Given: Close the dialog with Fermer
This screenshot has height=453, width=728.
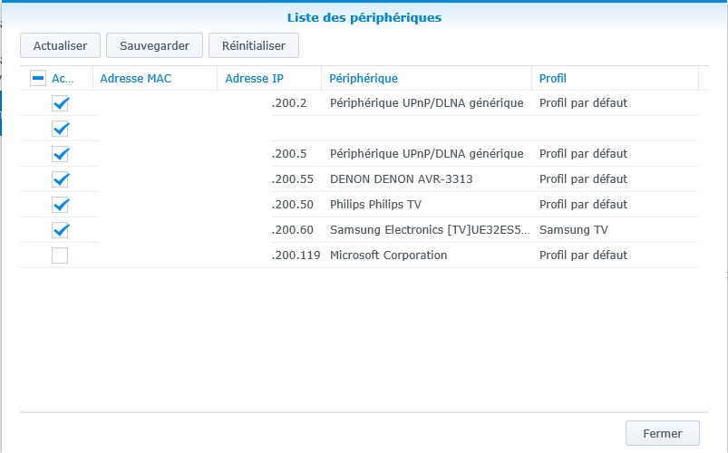Looking at the screenshot, I should click(x=662, y=433).
